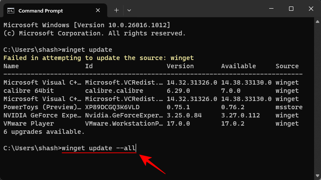The width and height of the screenshot is (321, 180).
Task: Click the 'Source' column header text
Action: point(287,66)
